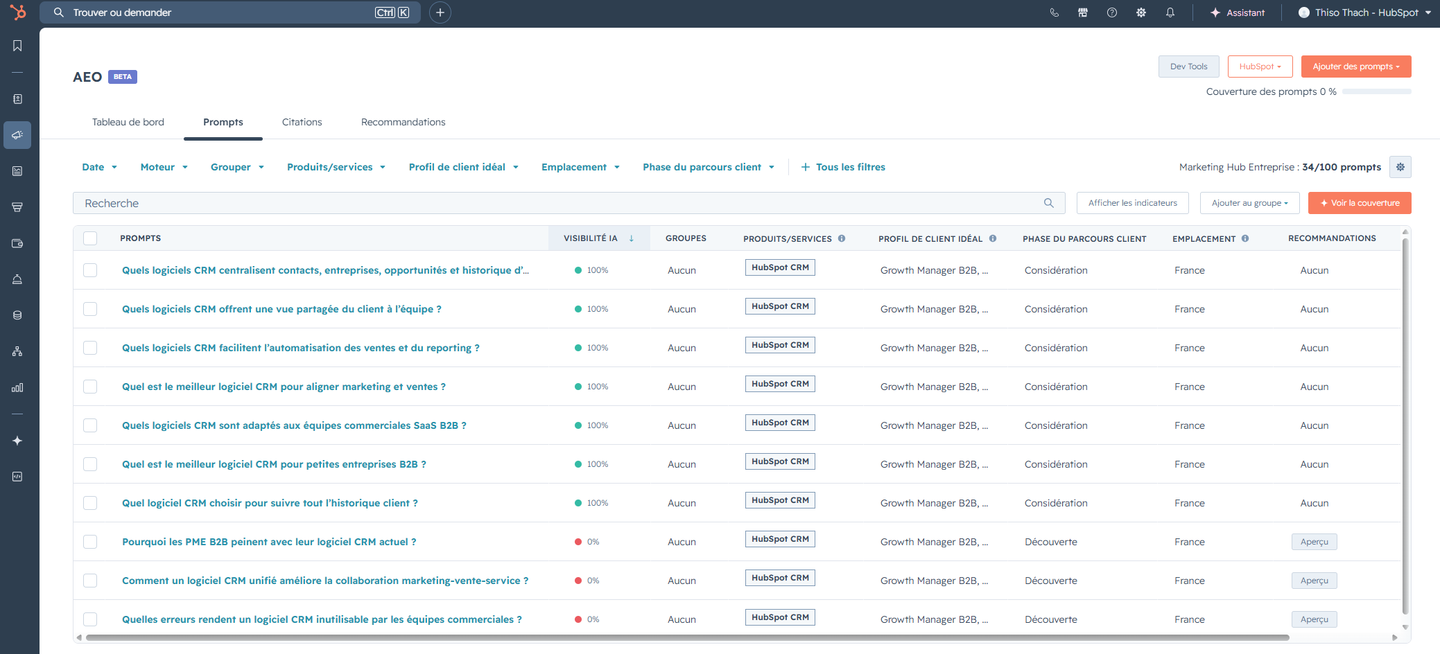This screenshot has height=654, width=1440.
Task: Open Settings gear in top bar
Action: 1141,12
